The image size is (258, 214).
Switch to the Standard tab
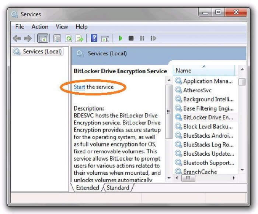(118, 188)
